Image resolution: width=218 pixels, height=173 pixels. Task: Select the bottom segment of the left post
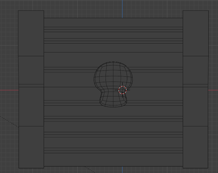[31, 147]
